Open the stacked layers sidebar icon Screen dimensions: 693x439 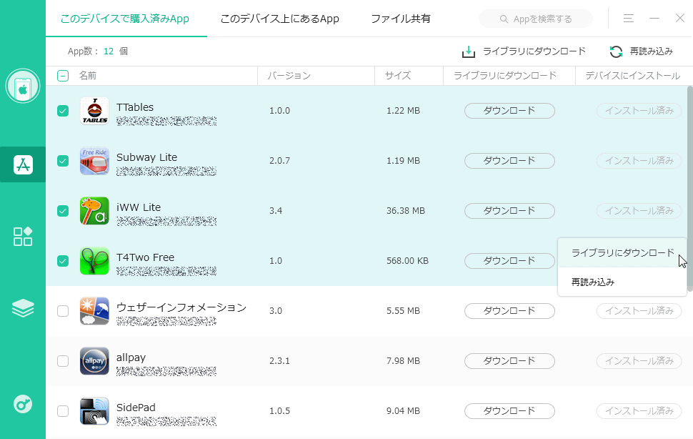(x=23, y=308)
